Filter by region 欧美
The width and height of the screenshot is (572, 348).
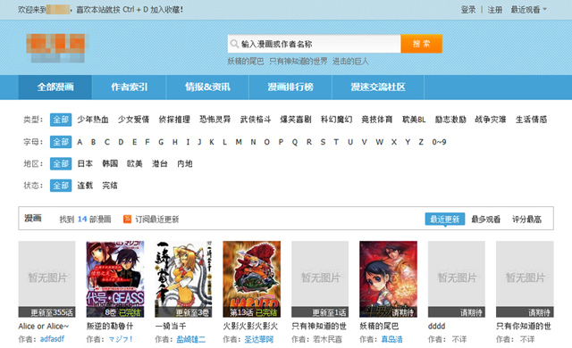point(135,164)
